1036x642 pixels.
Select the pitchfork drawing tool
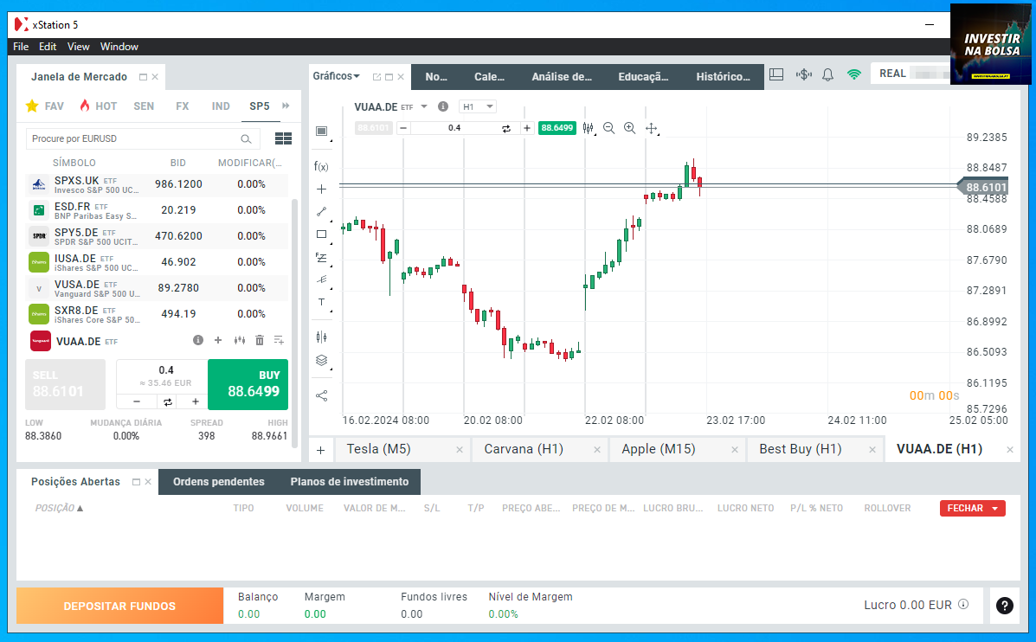321,279
